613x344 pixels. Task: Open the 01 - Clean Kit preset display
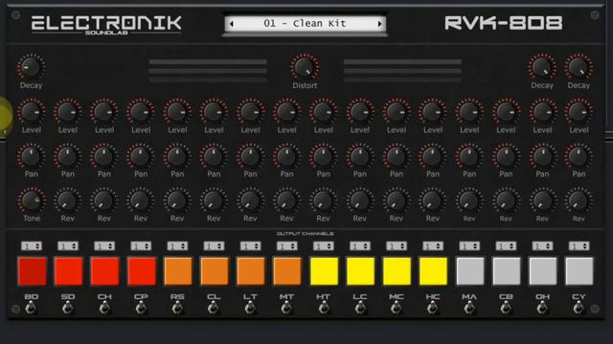pos(305,23)
